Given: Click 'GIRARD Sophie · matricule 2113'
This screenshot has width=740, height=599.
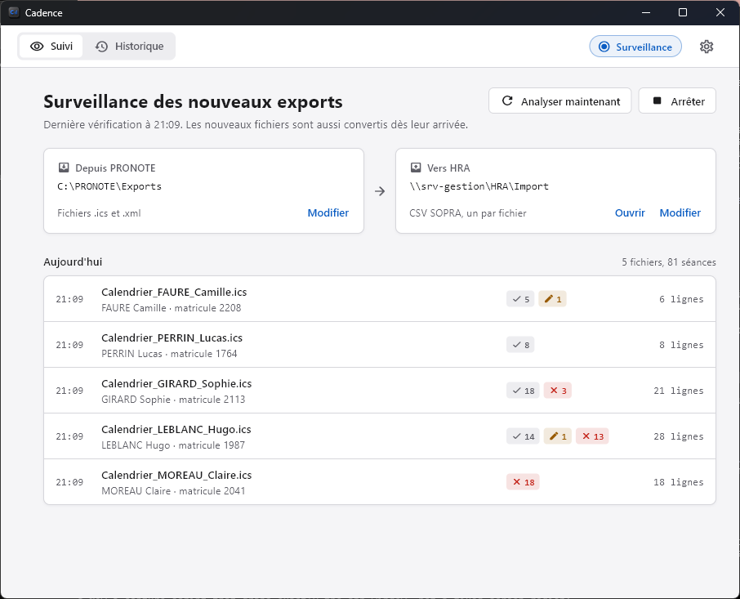Looking at the screenshot, I should [x=173, y=400].
